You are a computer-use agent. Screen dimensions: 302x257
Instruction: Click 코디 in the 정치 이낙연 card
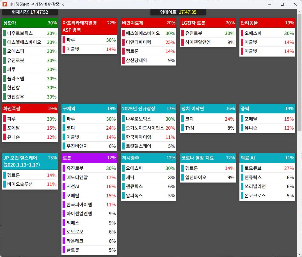tap(208, 119)
